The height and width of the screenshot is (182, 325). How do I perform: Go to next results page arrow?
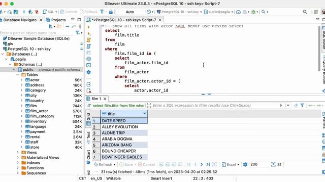tap(202, 164)
